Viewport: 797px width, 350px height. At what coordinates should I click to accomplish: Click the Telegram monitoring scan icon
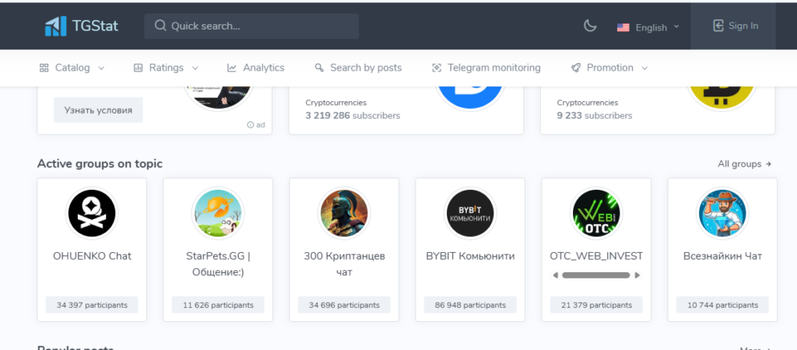tap(437, 68)
